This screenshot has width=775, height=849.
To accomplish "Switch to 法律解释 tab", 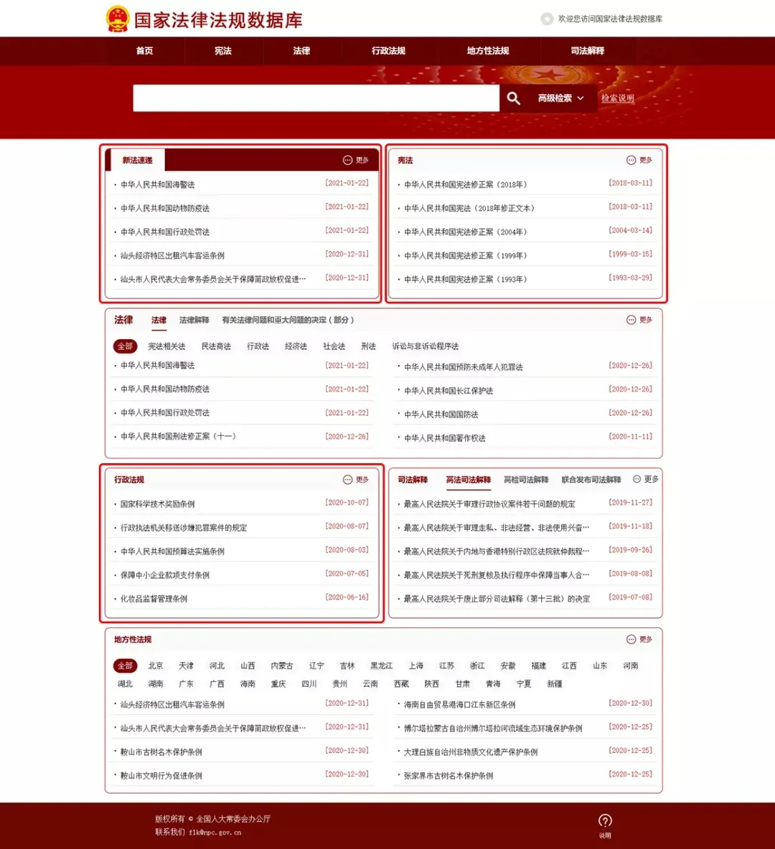I will (194, 320).
